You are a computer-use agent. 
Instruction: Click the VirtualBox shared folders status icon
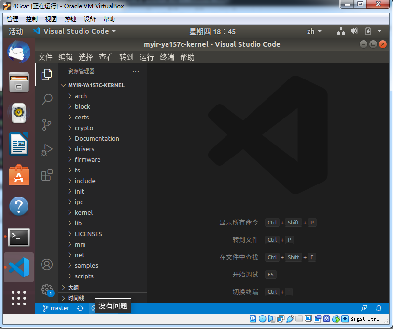point(299,319)
